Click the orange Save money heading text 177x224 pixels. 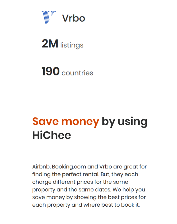(66, 122)
